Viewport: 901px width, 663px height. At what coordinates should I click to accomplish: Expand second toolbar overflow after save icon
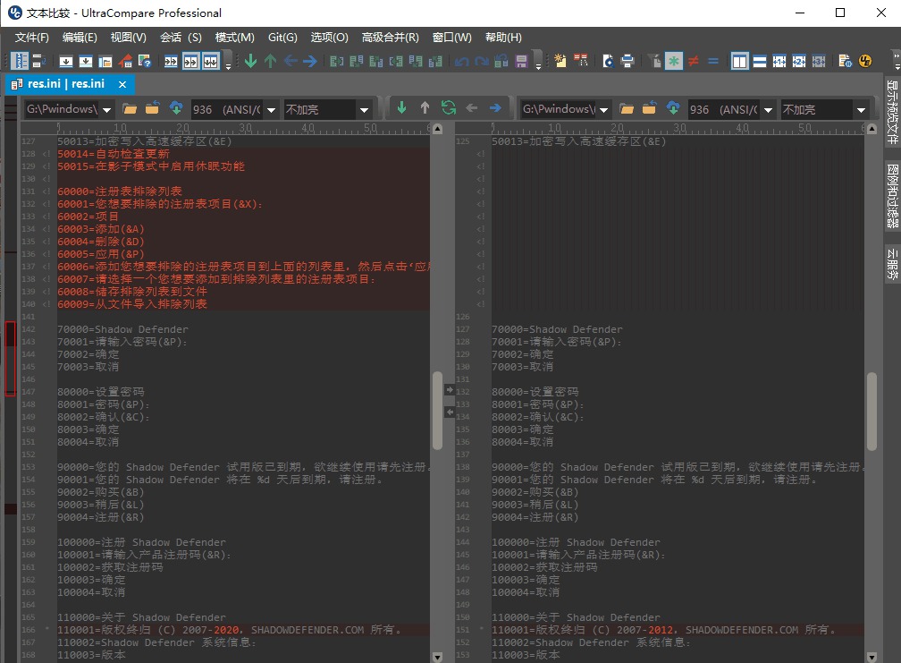pos(538,61)
